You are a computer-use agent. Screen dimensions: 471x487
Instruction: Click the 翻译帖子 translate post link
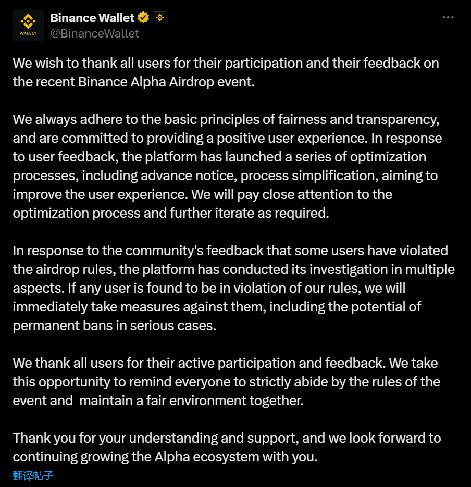pyautogui.click(x=33, y=475)
